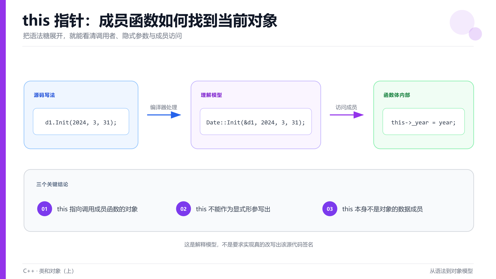Click the text 'this 本身不是对象的数据成员'
This screenshot has height=279, width=496.
pyautogui.click(x=383, y=209)
